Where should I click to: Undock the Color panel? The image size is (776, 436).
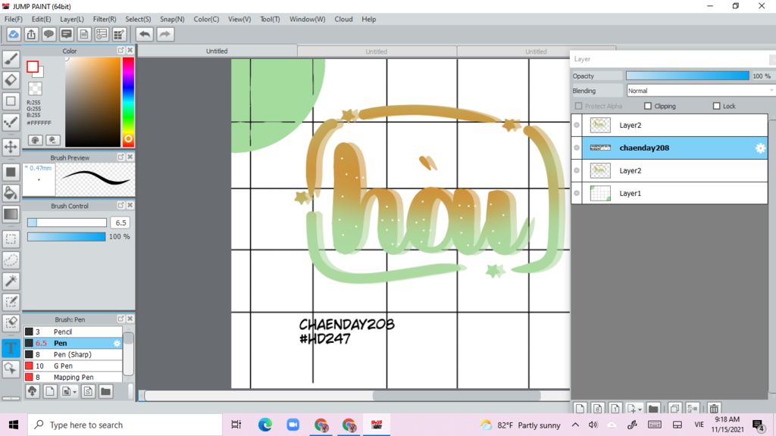pyautogui.click(x=120, y=51)
